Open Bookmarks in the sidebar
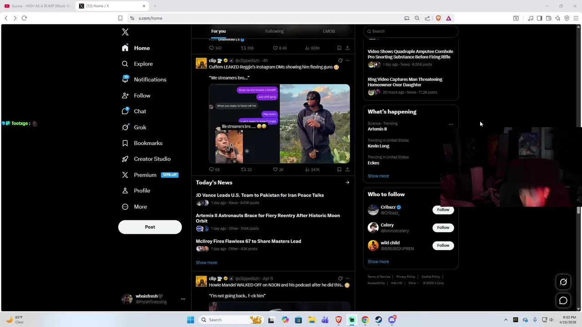Image resolution: width=582 pixels, height=327 pixels. tap(142, 143)
